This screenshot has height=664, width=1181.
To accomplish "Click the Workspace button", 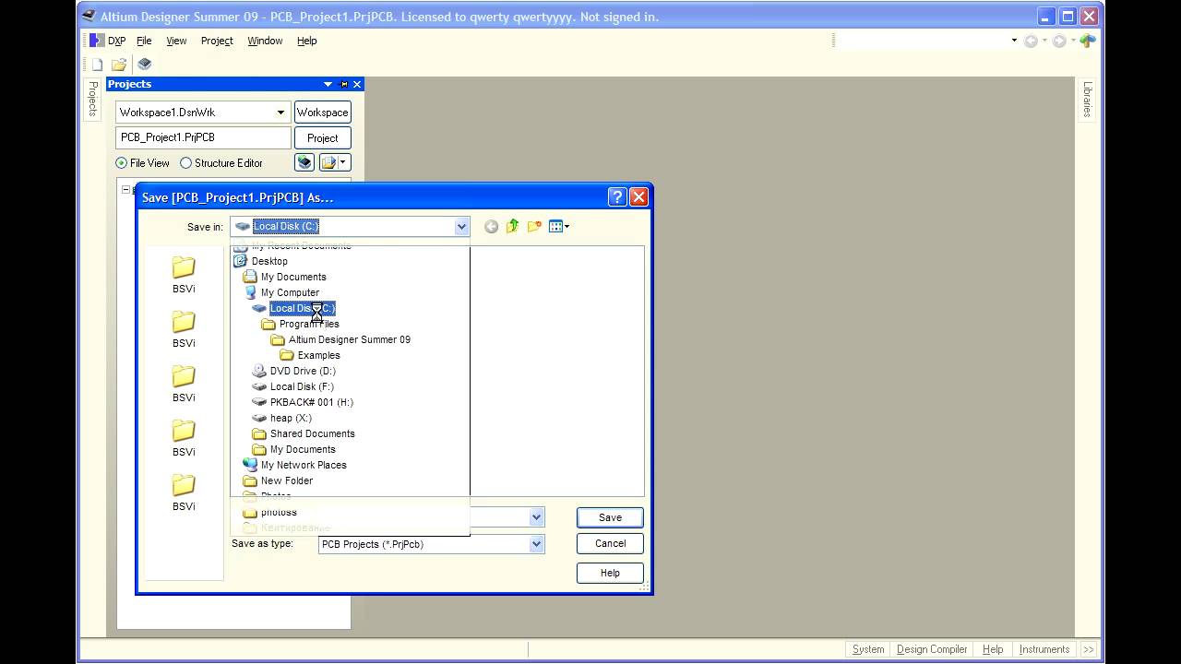I will point(322,113).
